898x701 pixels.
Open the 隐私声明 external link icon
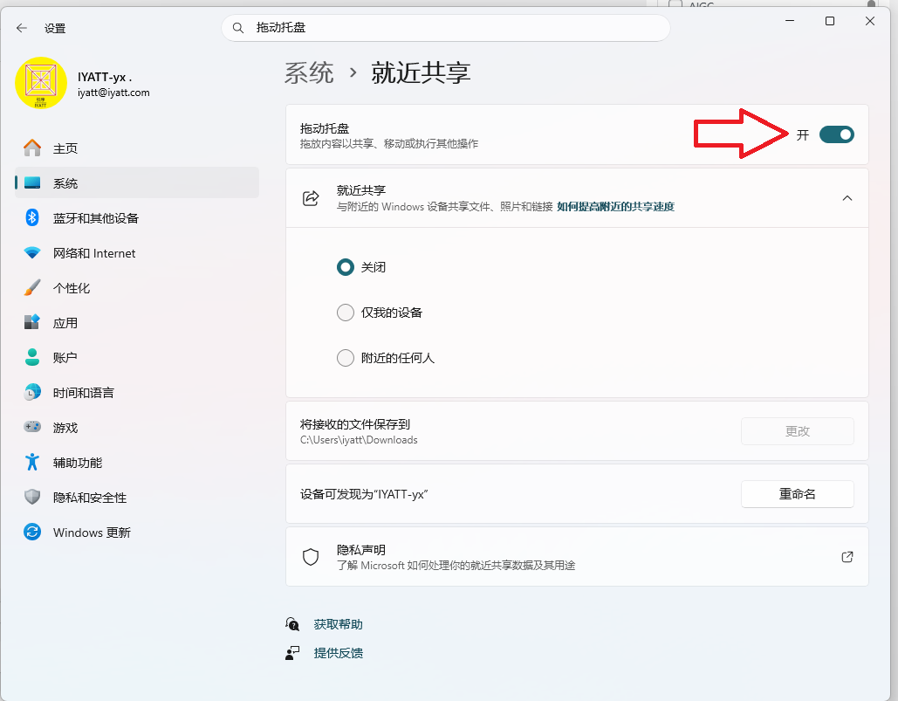point(847,557)
